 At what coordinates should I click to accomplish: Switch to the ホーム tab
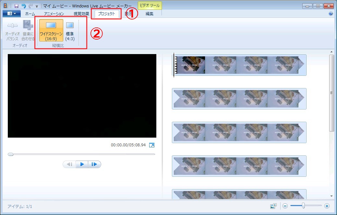click(x=30, y=14)
